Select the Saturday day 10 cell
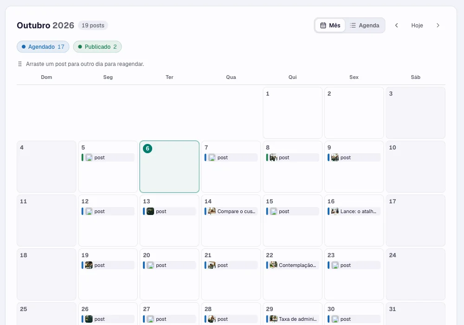The image size is (464, 325). (415, 167)
